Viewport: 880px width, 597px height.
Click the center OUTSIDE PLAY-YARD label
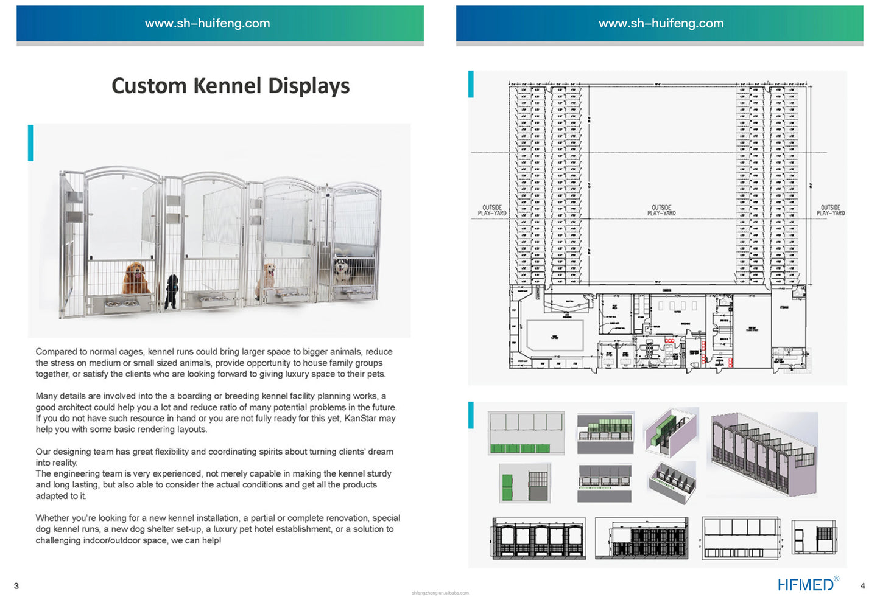tap(661, 211)
